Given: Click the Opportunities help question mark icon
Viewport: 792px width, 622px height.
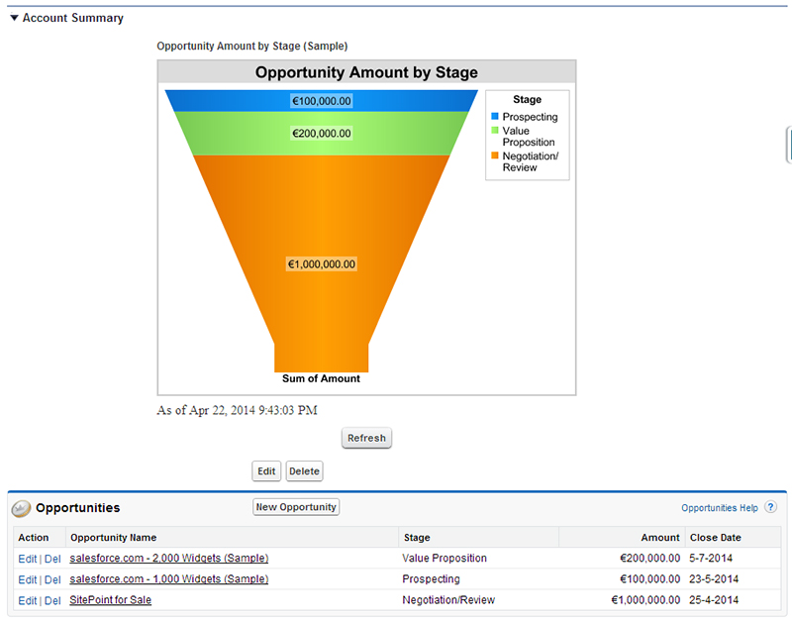Looking at the screenshot, I should pyautogui.click(x=770, y=508).
